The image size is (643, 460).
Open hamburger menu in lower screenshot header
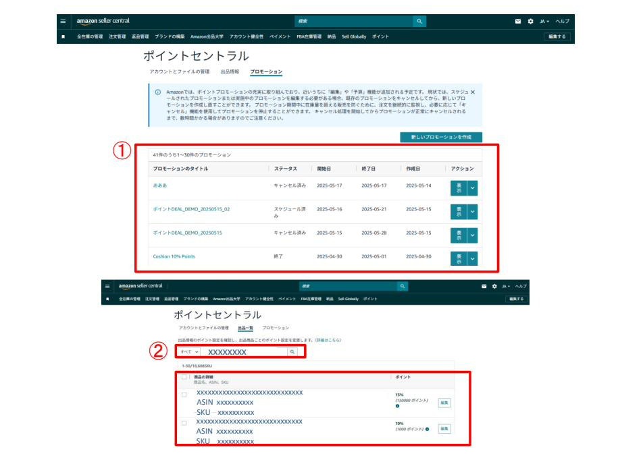click(x=107, y=287)
